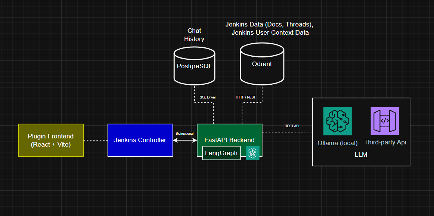434x216 pixels.
Task: Click the teal icon beside LangGraph
Action: tap(252, 153)
